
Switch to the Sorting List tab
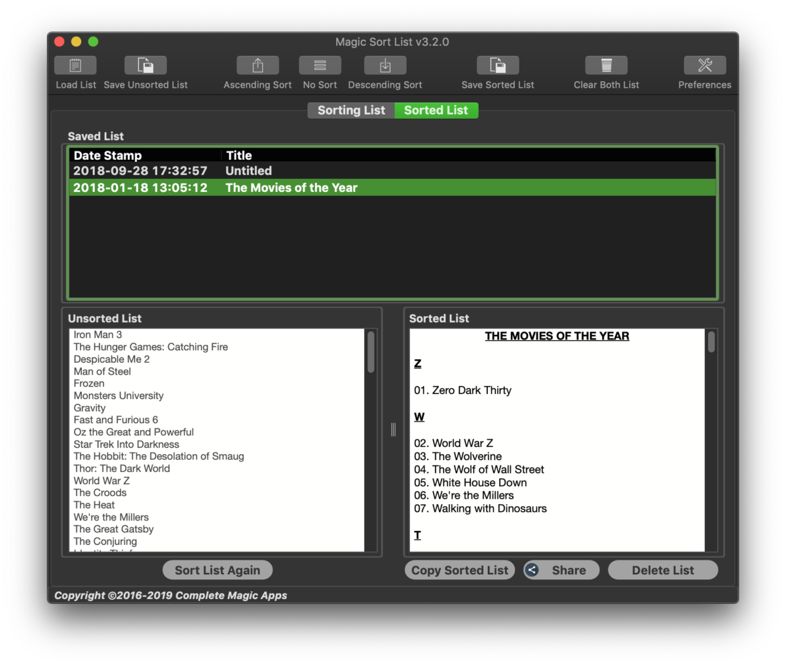coord(350,110)
